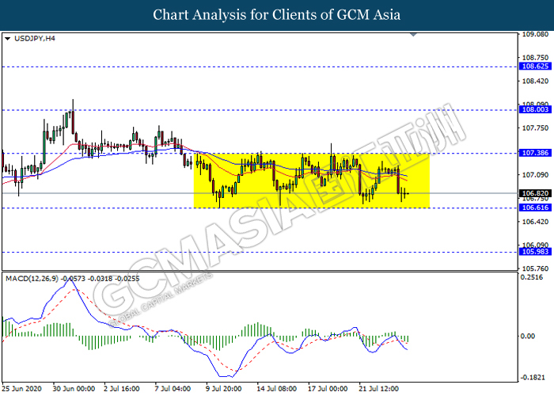The height and width of the screenshot is (396, 554).
Task: Click the 105.983 price level label
Action: tap(535, 252)
